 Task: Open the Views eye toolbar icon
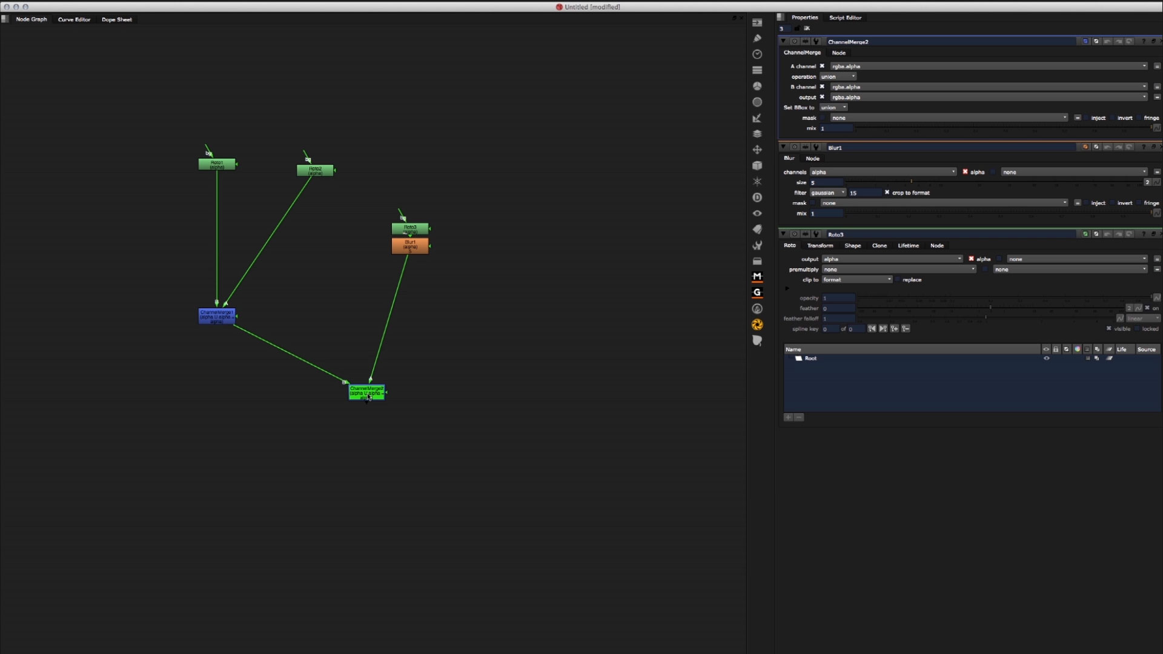pos(757,213)
